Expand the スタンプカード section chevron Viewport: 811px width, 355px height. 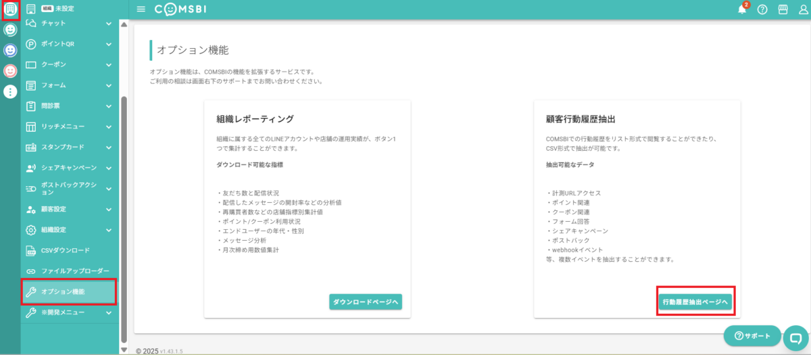coord(109,147)
